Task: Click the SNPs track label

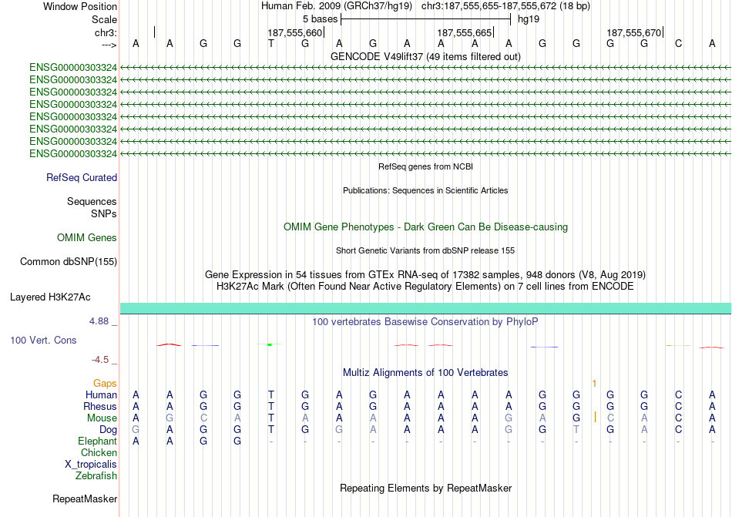Action: point(104,213)
